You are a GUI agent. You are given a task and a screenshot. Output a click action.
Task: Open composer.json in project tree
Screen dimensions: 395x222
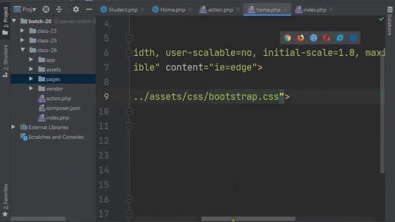(x=53, y=108)
